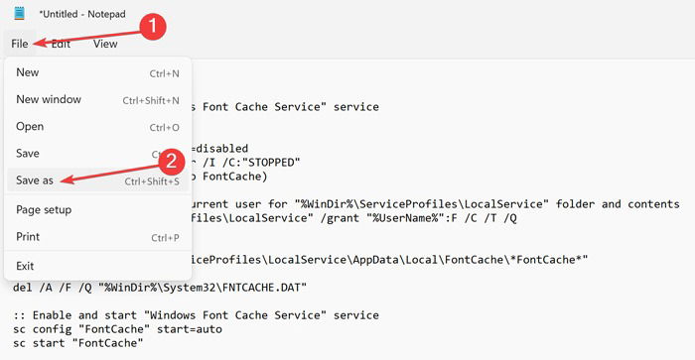Choose Open from the File menu
695x360 pixels.
point(97,127)
